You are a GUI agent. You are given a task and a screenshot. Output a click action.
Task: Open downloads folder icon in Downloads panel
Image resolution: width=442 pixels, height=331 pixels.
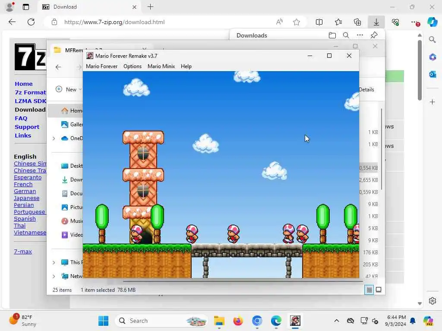(x=332, y=35)
